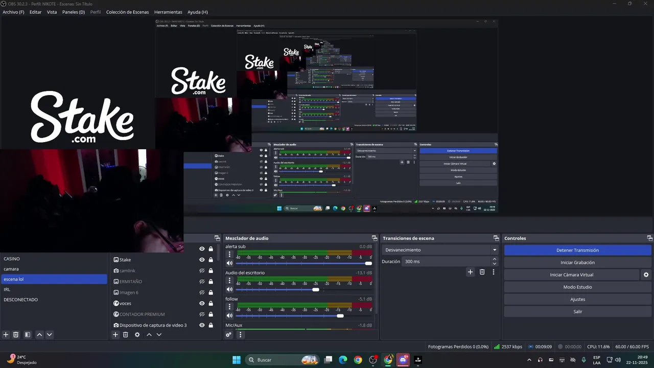Viewport: 654px width, 368px height.
Task: Move scene down with arrow icon
Action: click(x=49, y=335)
